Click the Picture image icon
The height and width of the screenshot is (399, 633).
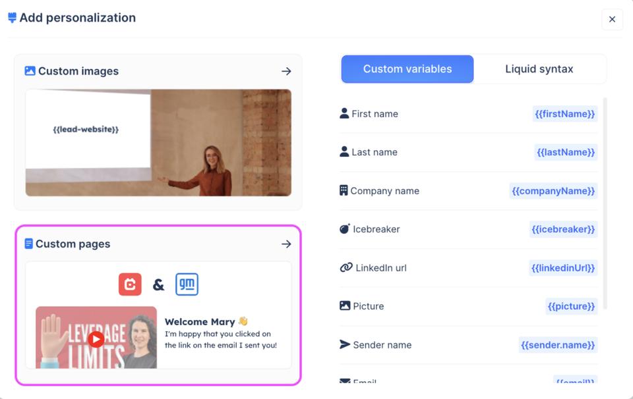coord(345,306)
